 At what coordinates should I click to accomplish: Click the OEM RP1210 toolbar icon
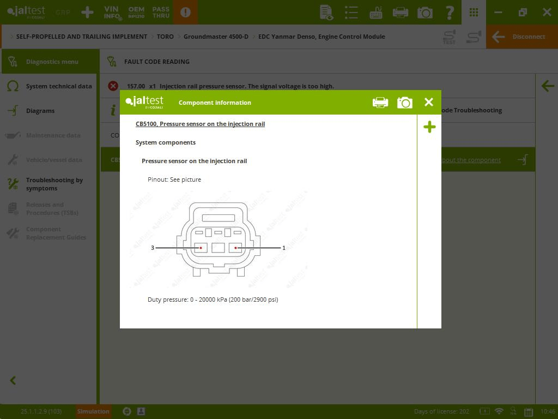click(136, 12)
